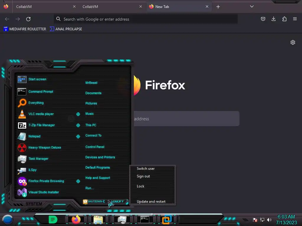The height and width of the screenshot is (226, 302).
Task: Open Devices and Printers
Action: tap(100, 157)
